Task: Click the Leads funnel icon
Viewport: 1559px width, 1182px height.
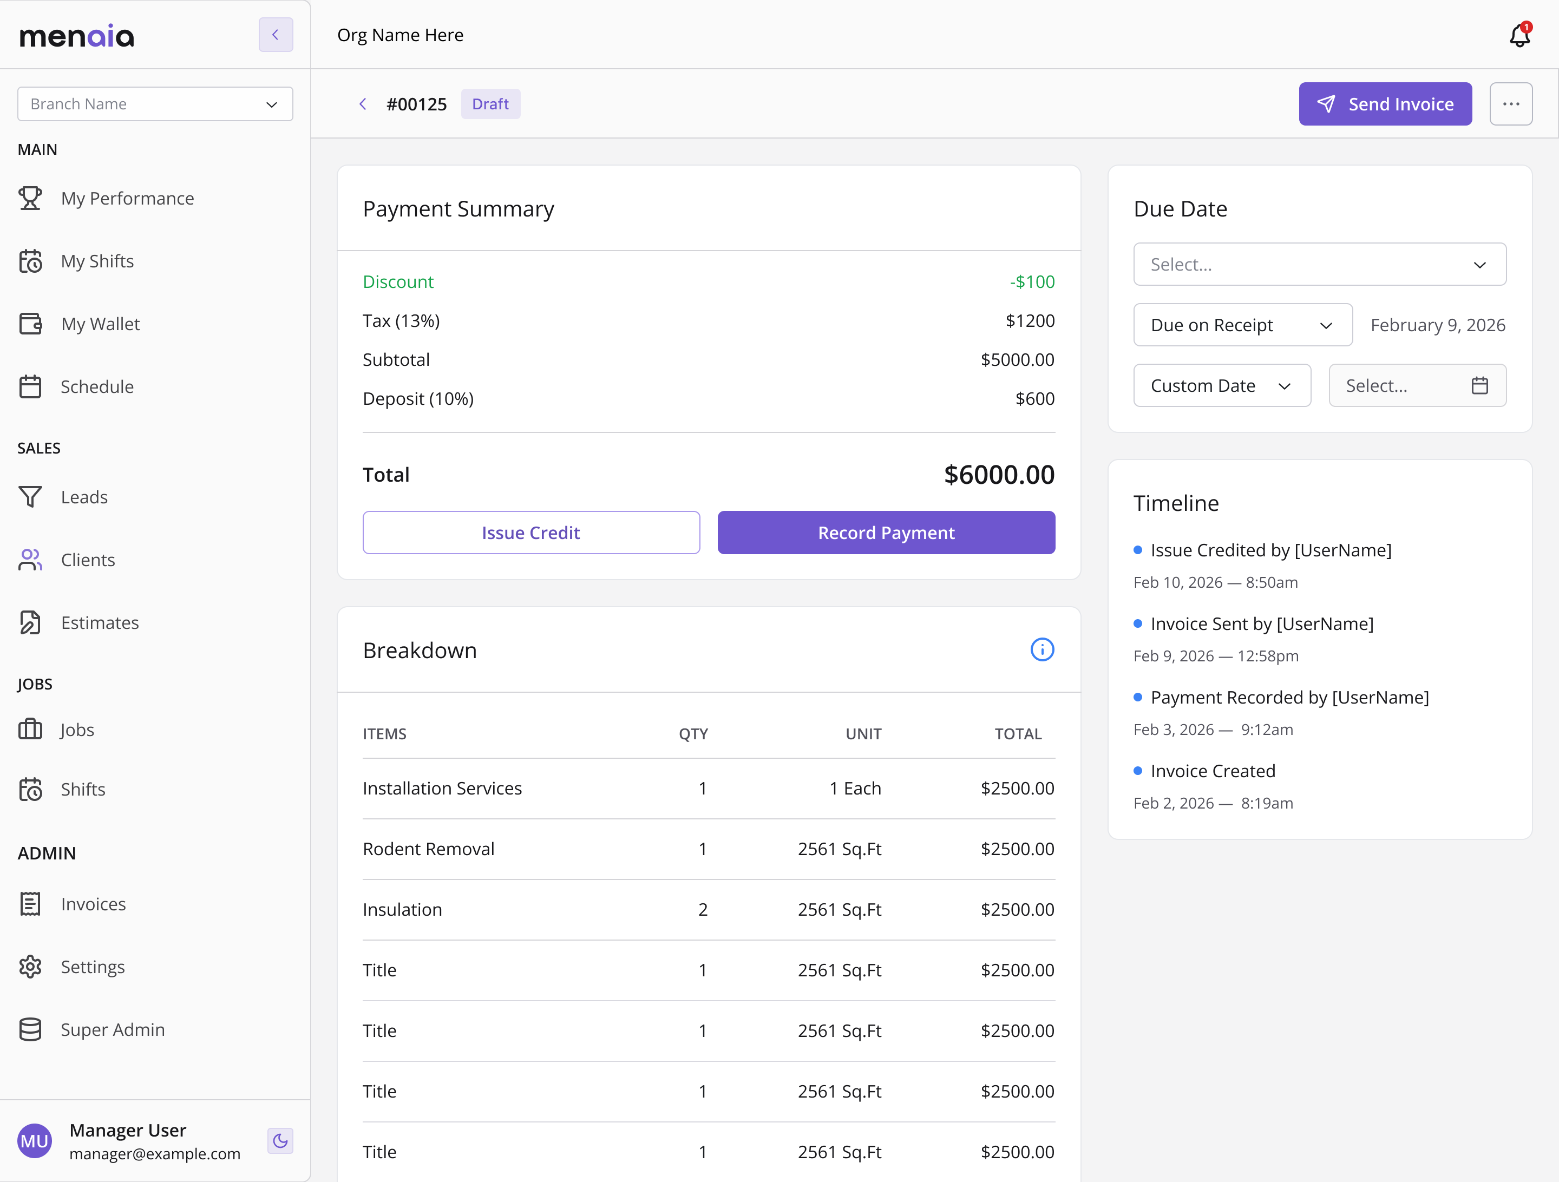Action: pos(30,497)
